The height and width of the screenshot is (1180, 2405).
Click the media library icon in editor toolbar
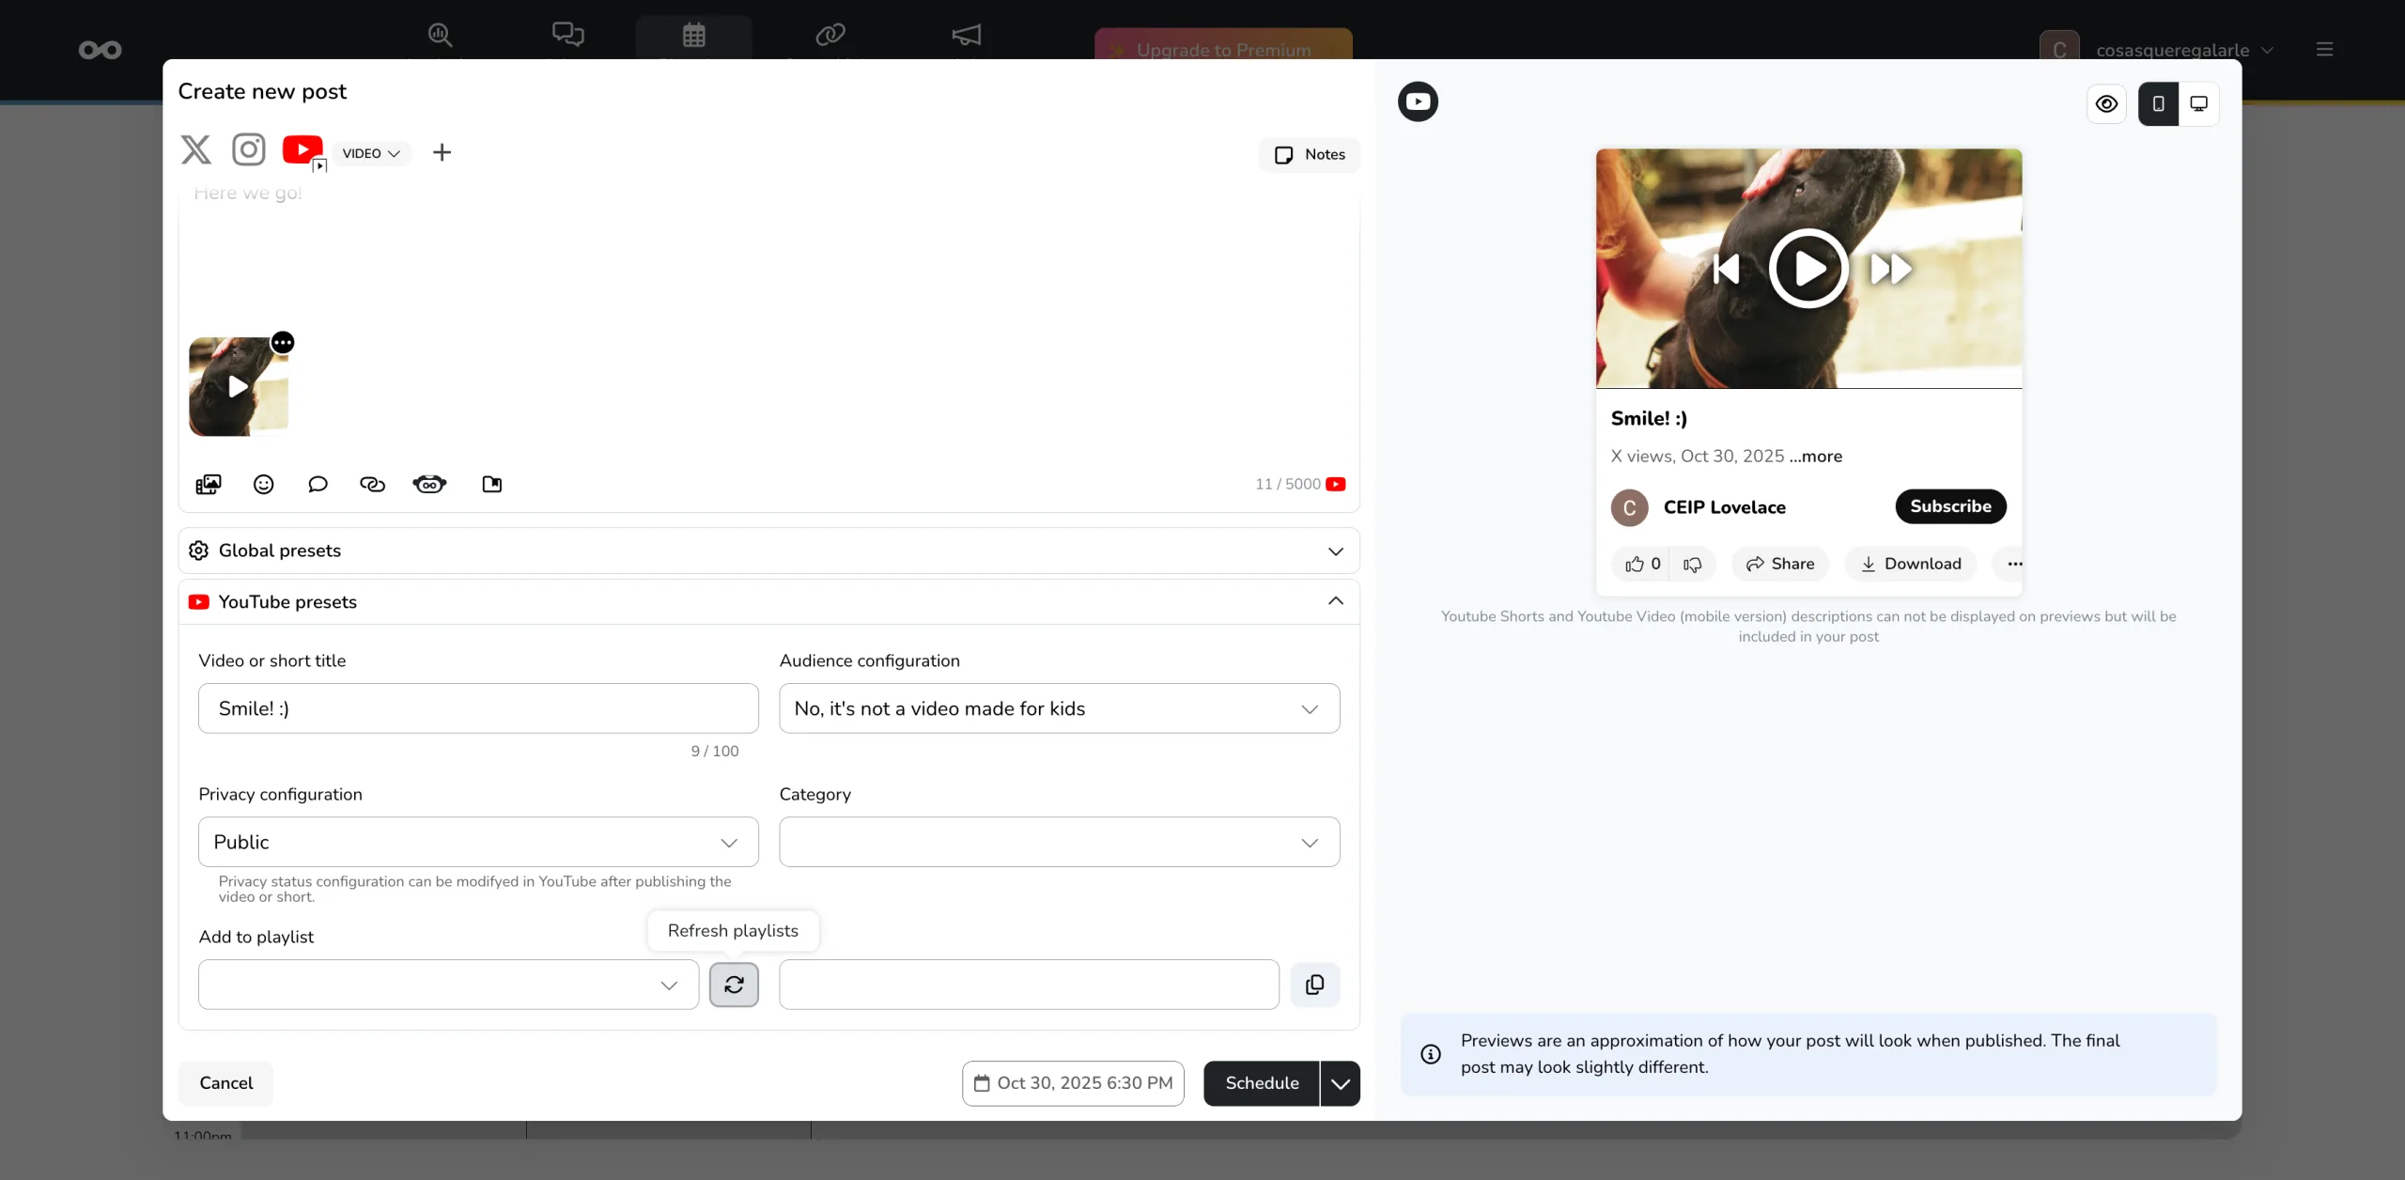coord(209,484)
